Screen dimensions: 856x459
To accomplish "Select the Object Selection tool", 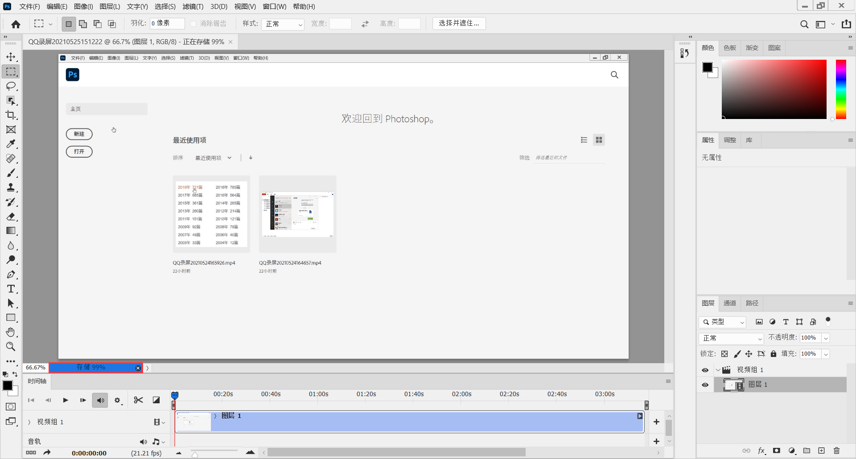I will pyautogui.click(x=11, y=101).
